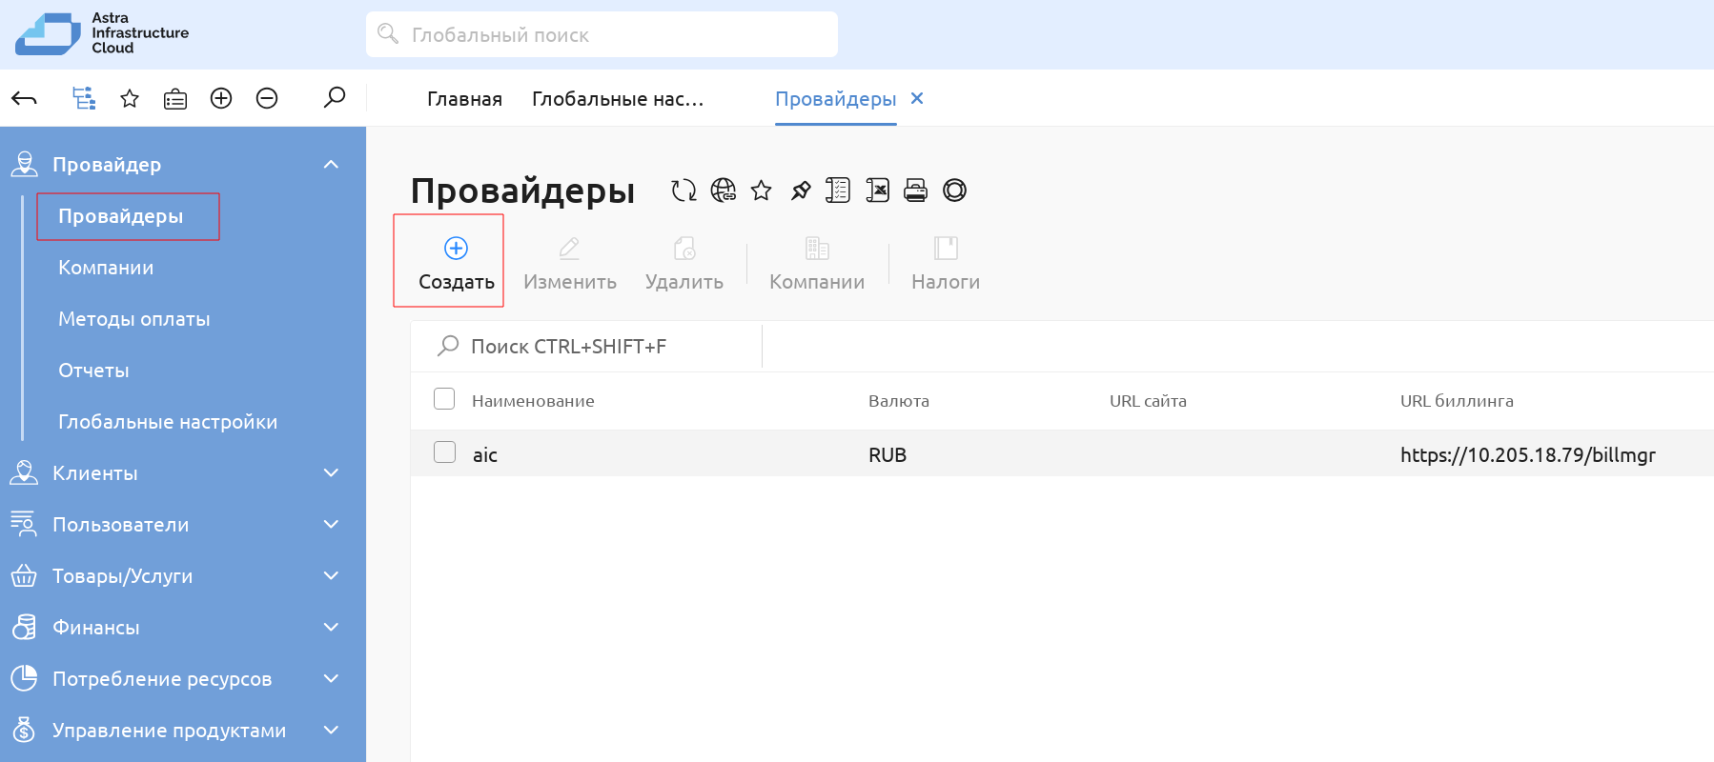Open the checklist icon next to the pin

tap(838, 190)
